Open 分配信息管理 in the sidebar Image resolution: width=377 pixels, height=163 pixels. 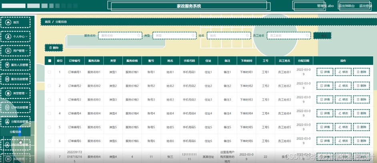(15, 121)
